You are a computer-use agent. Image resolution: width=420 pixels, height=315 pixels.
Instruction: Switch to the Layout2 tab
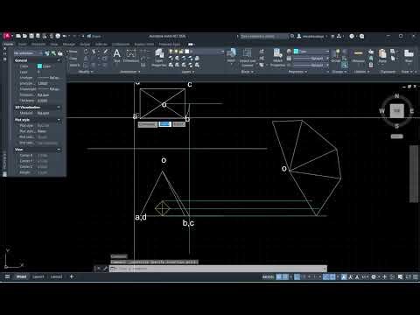pos(56,276)
